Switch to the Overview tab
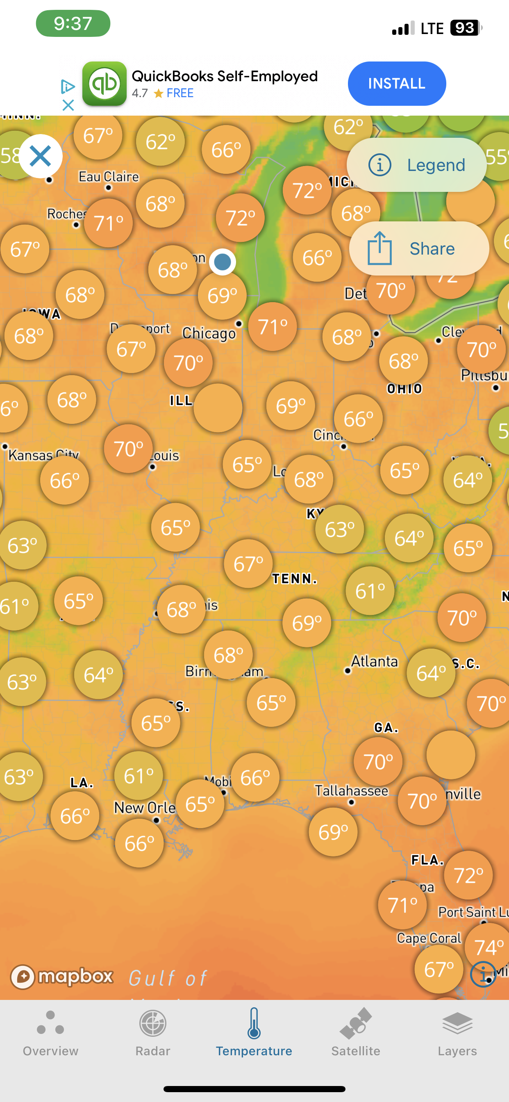Screen dimensions: 509x1102 50,1033
